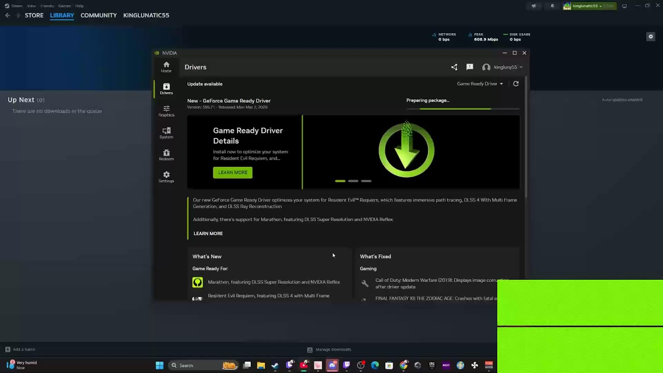This screenshot has width=663, height=373.
Task: Open Steam announcements megaphone icon
Action: click(x=534, y=6)
